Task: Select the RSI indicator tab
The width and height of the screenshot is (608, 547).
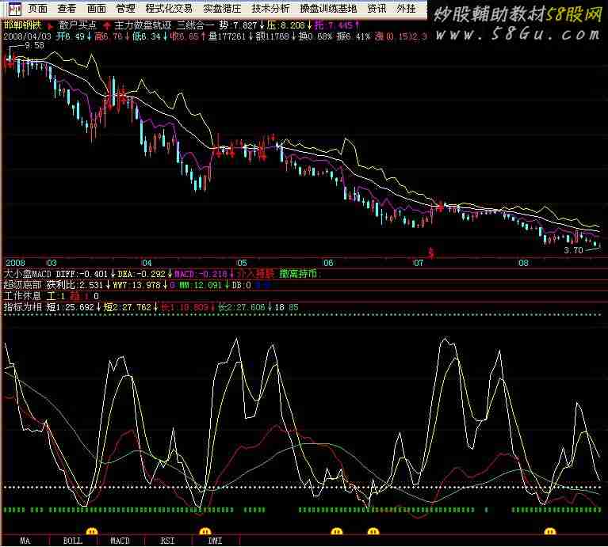Action: (x=167, y=541)
